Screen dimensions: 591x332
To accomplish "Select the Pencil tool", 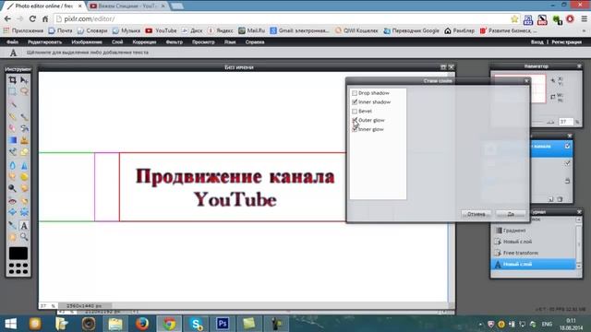I will tap(12, 117).
